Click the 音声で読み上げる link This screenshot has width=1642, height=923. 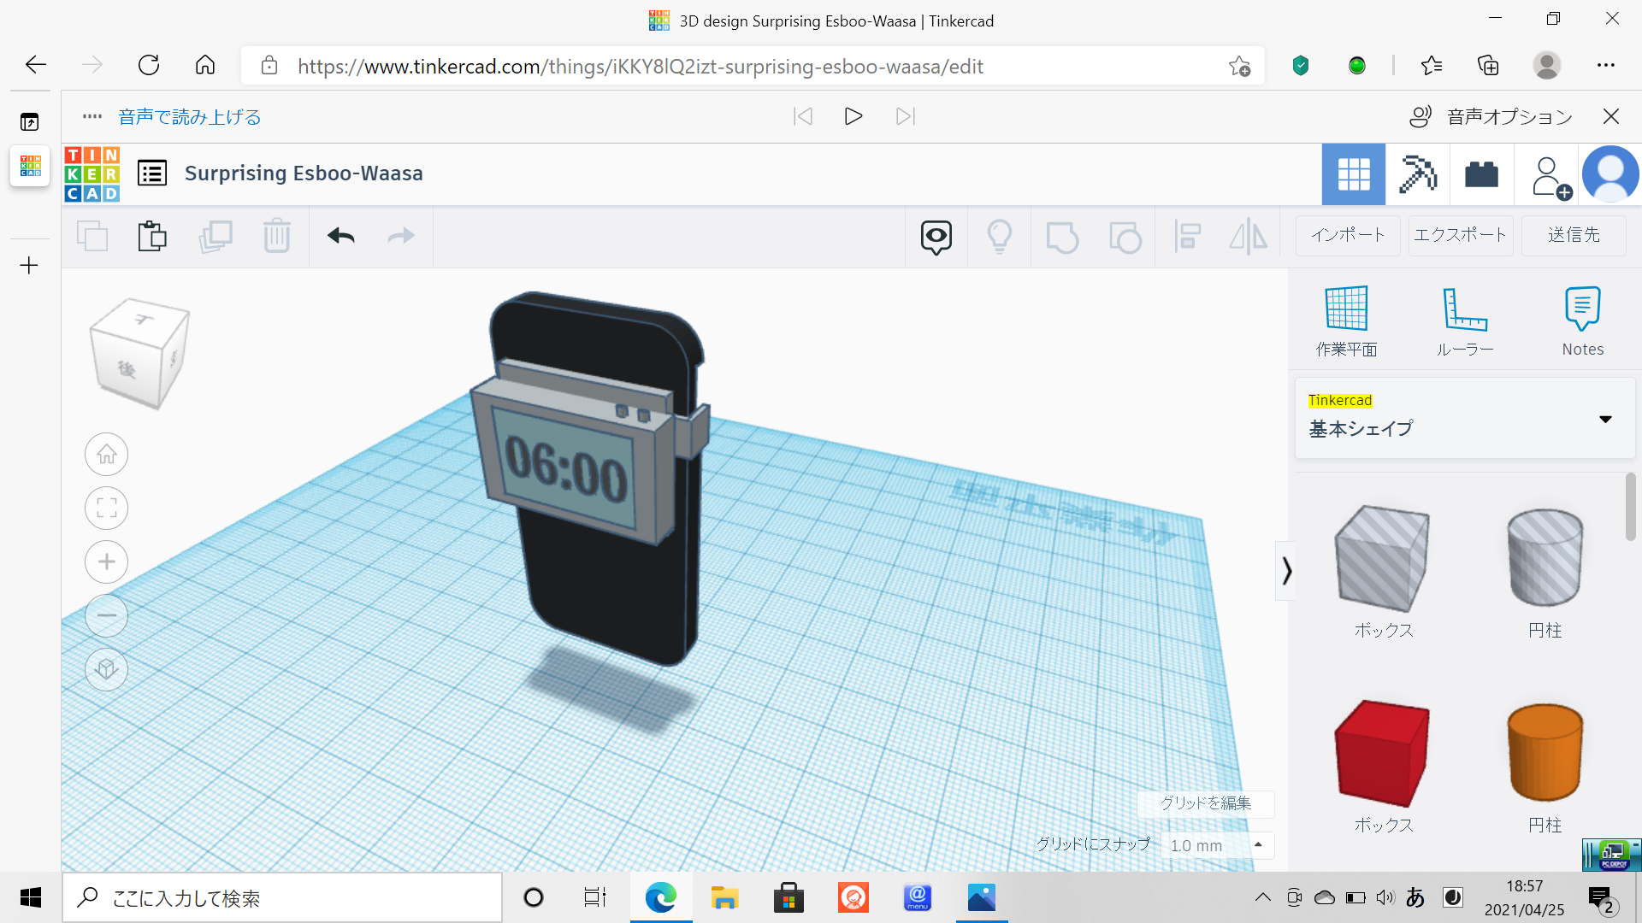pos(190,117)
